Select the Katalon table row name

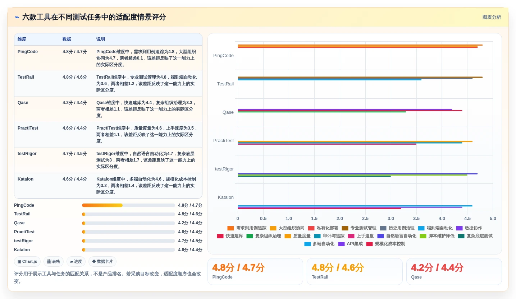pos(26,179)
